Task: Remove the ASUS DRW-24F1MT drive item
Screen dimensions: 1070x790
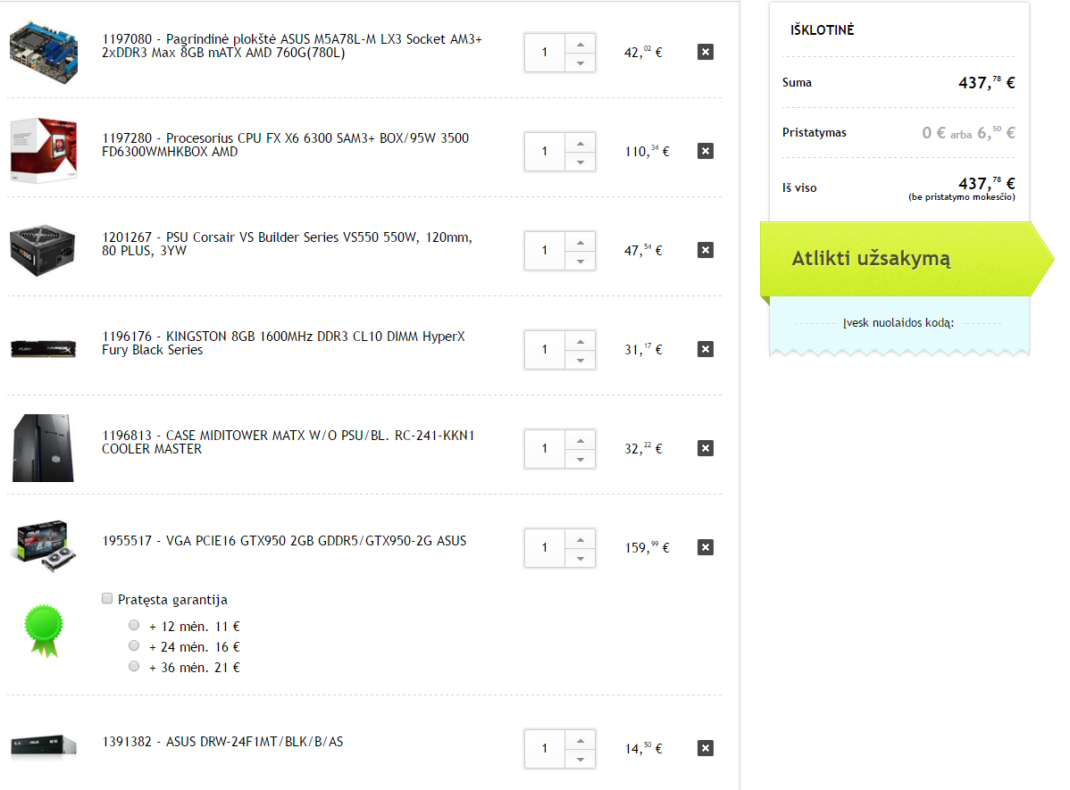Action: click(706, 748)
